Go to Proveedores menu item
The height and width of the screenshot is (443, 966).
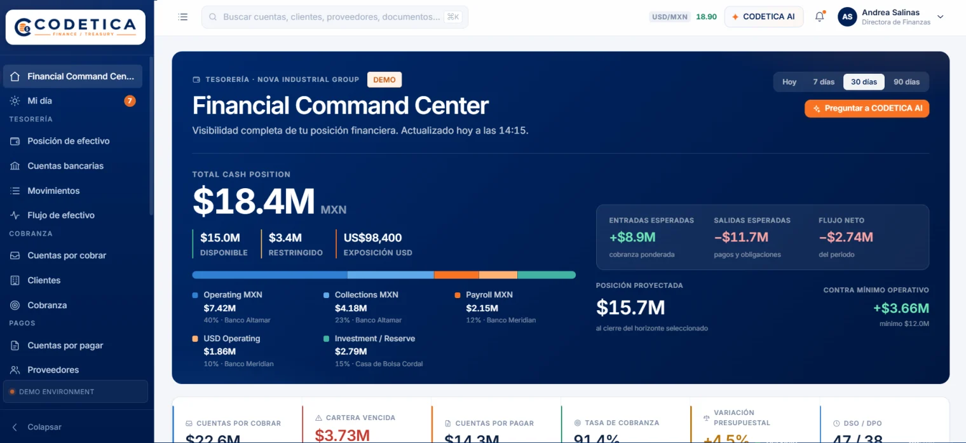click(x=72, y=370)
